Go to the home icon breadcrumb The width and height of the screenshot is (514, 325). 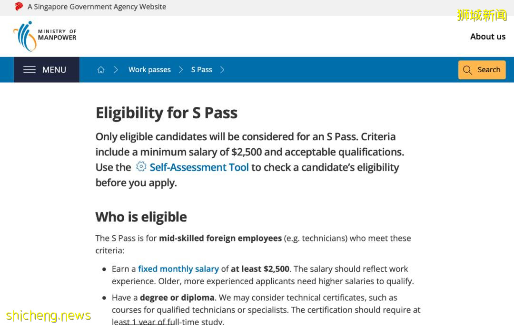coord(101,70)
